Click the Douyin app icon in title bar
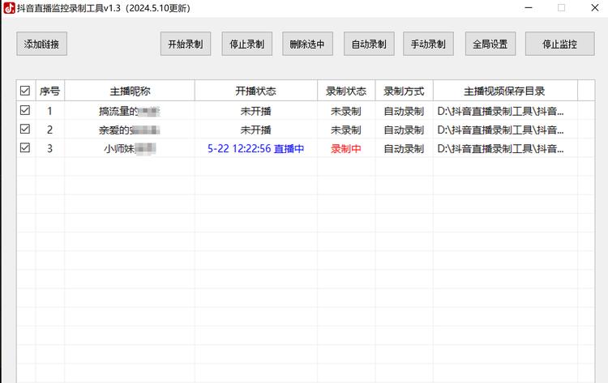The image size is (608, 383). pyautogui.click(x=9, y=8)
